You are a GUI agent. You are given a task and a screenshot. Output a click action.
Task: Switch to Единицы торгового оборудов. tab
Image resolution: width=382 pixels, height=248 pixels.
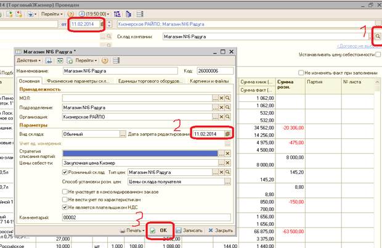[150, 81]
